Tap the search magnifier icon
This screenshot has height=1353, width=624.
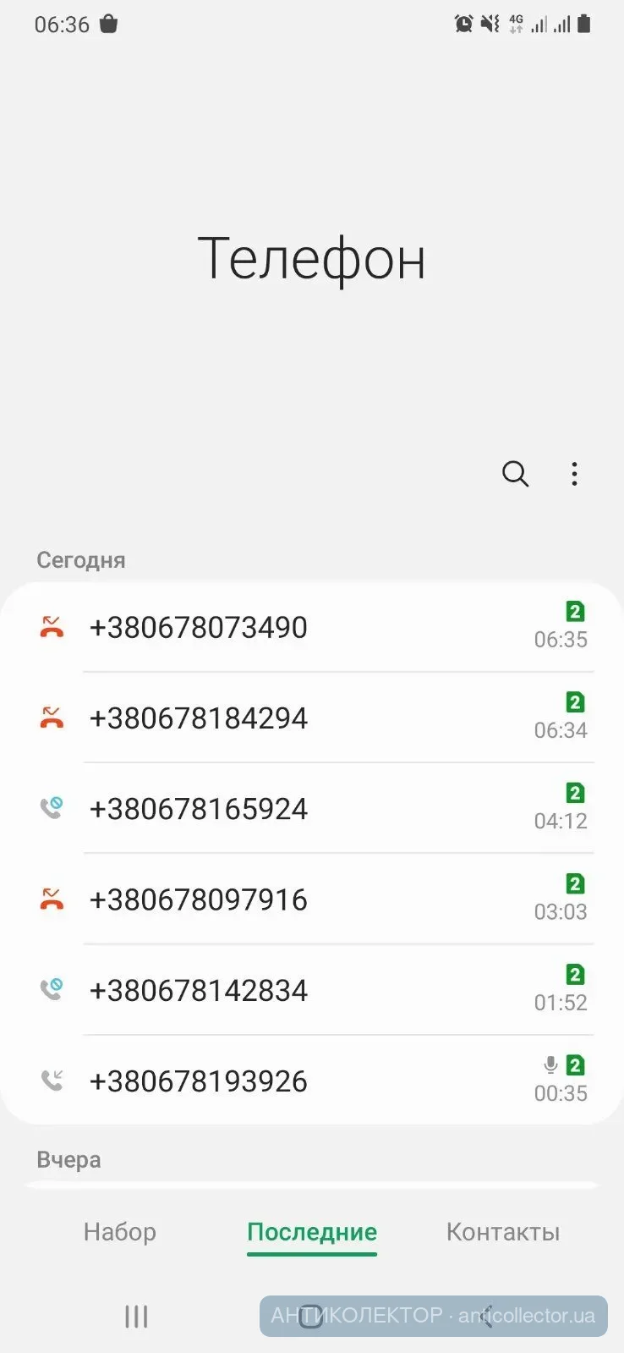tap(515, 474)
